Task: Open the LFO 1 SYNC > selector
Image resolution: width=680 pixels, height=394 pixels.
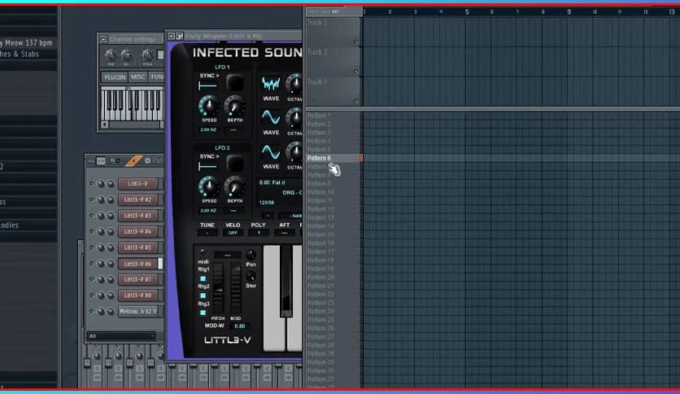Action: [210, 76]
